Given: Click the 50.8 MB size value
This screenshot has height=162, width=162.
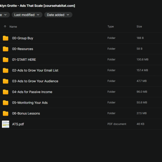Looking at the screenshot, I should [142, 102].
